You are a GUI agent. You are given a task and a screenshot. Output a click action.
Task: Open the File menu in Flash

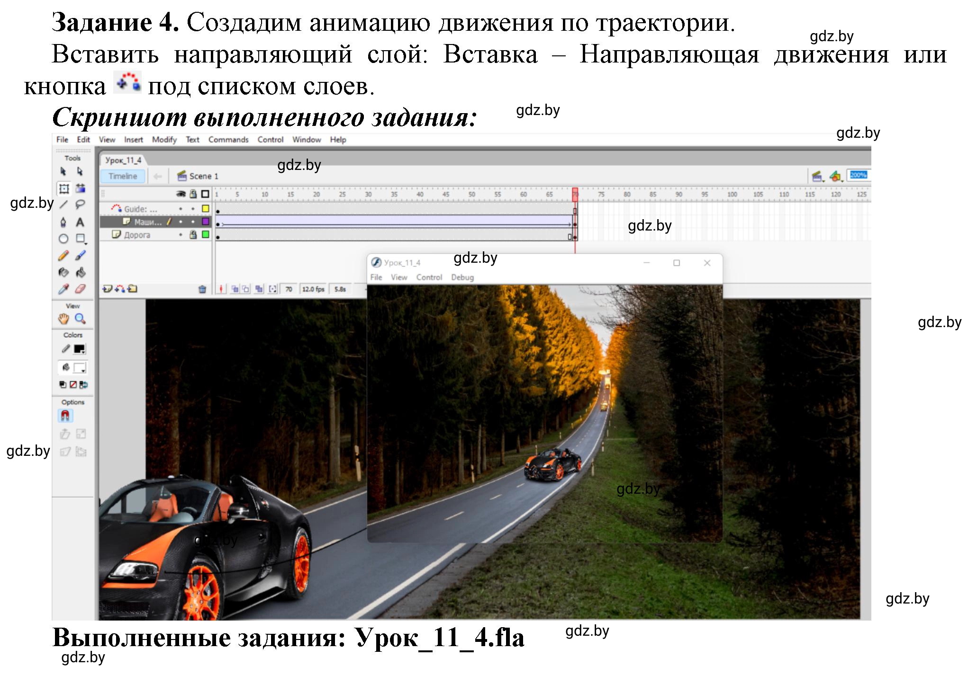tap(62, 140)
